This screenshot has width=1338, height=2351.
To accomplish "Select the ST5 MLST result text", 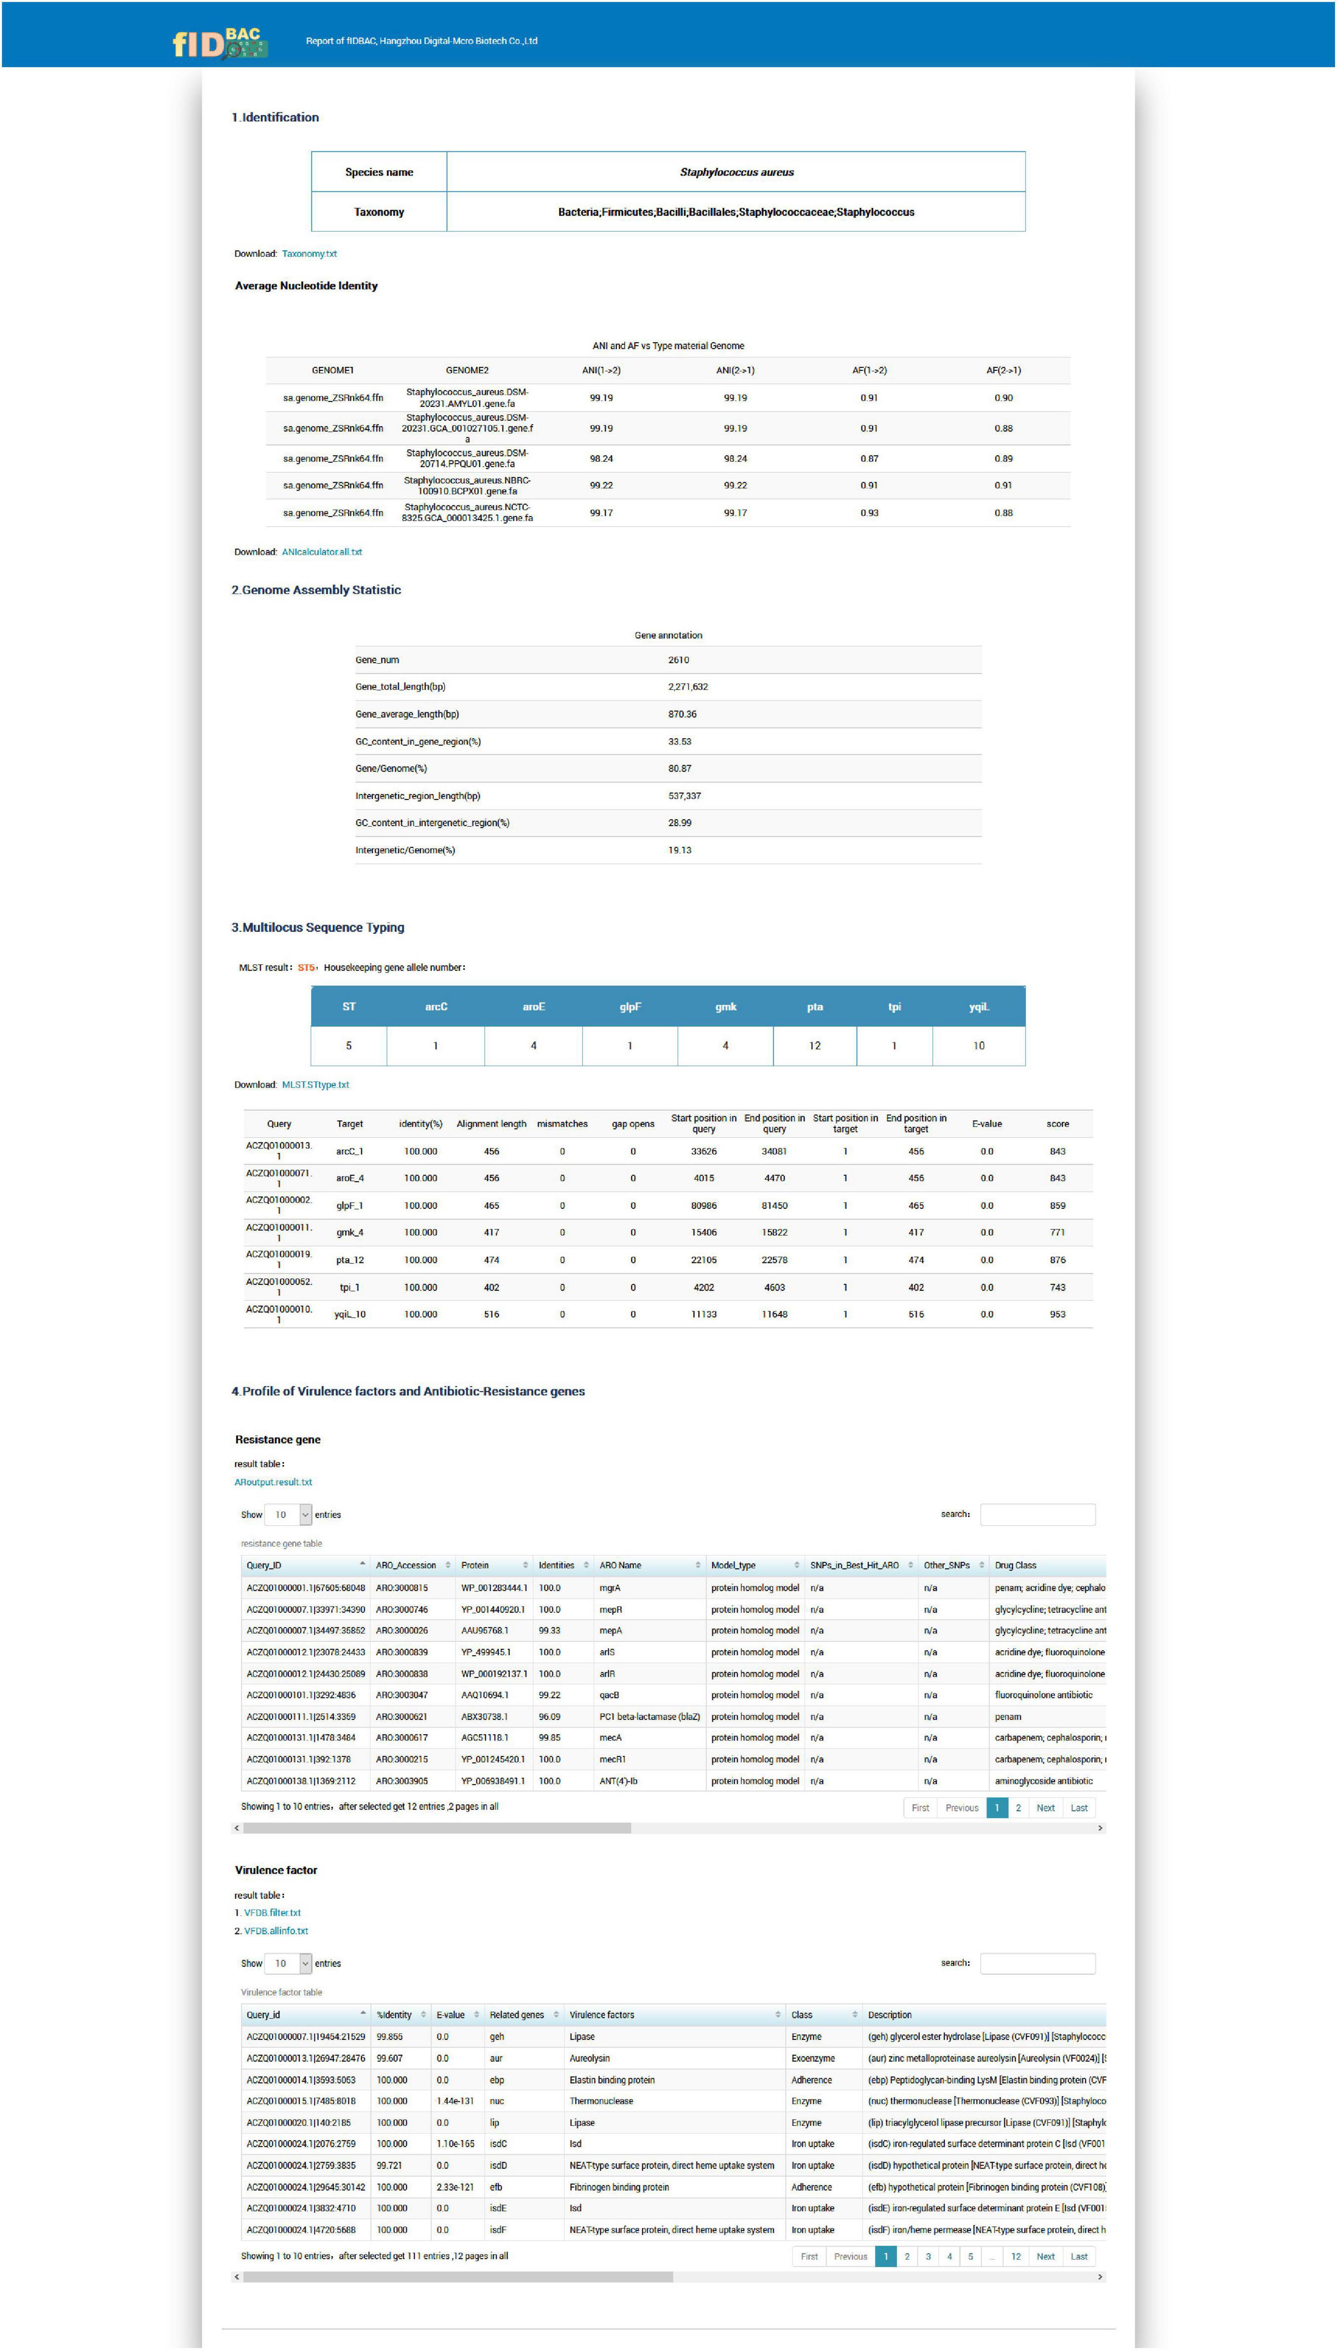I will click(306, 967).
